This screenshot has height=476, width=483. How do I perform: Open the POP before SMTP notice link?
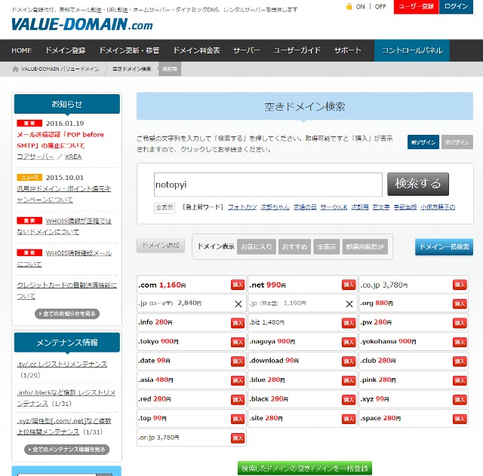point(60,140)
